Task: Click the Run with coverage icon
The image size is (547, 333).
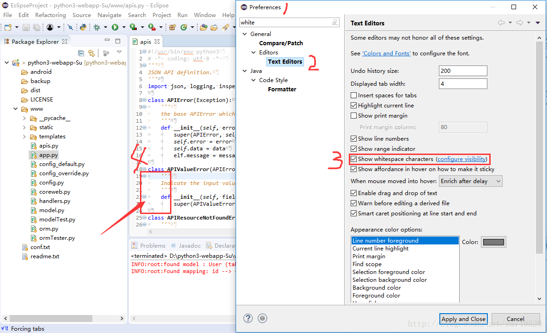Action: (x=133, y=27)
